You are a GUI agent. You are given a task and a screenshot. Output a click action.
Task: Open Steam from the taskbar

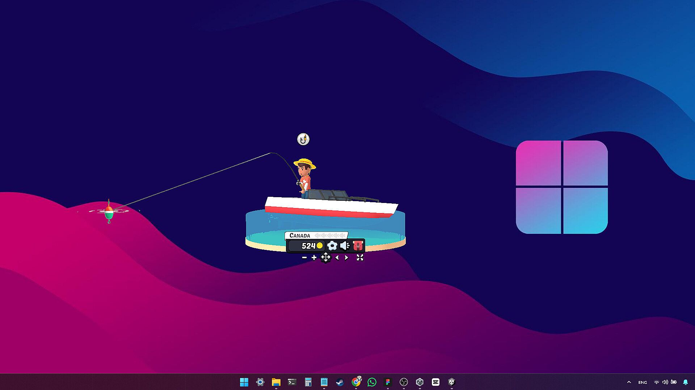pyautogui.click(x=340, y=382)
